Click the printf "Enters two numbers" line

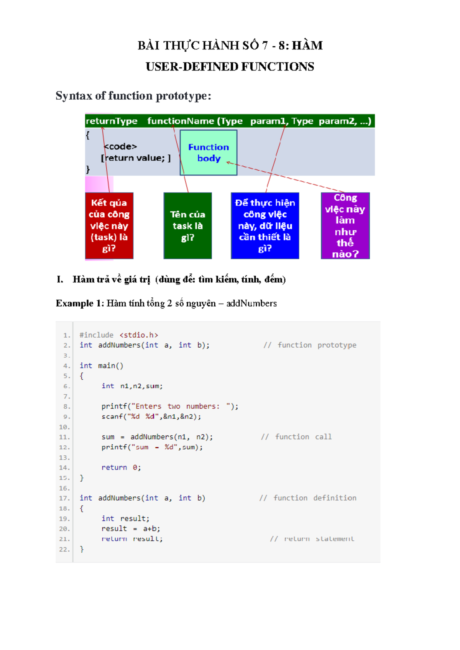pos(169,406)
